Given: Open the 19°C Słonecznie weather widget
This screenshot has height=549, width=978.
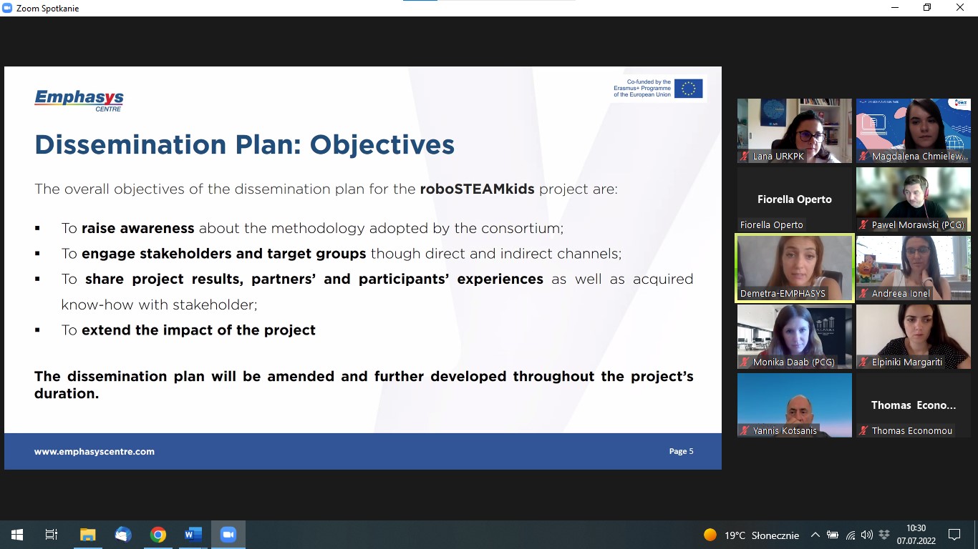Looking at the screenshot, I should [752, 535].
